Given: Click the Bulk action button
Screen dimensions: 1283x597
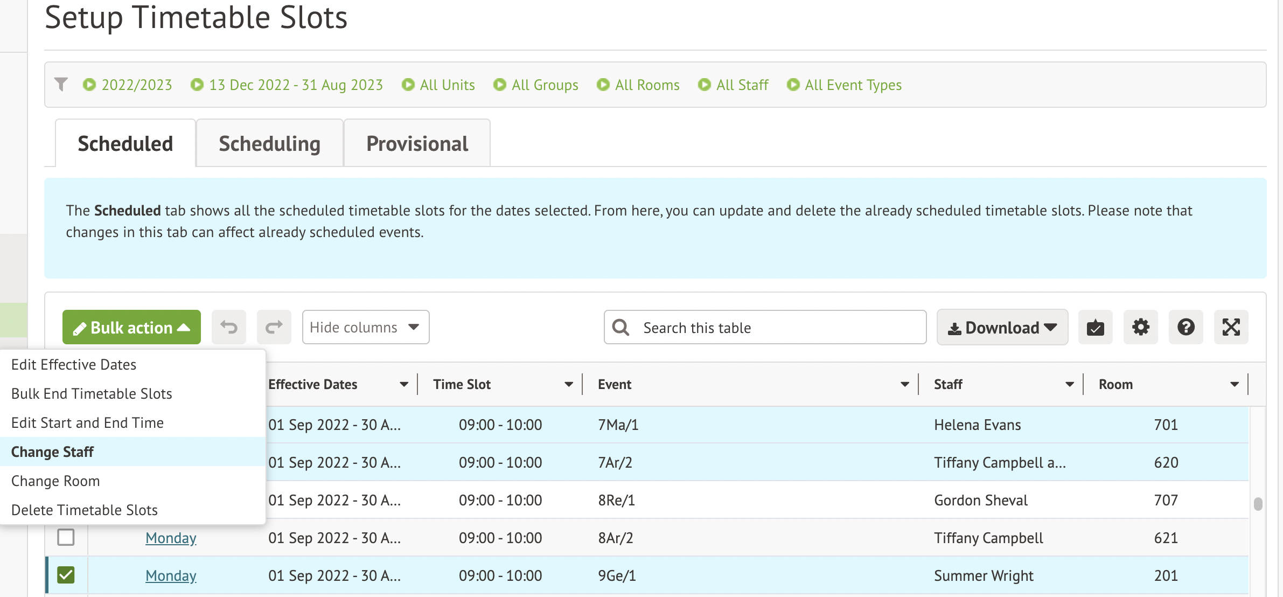Looking at the screenshot, I should [131, 327].
